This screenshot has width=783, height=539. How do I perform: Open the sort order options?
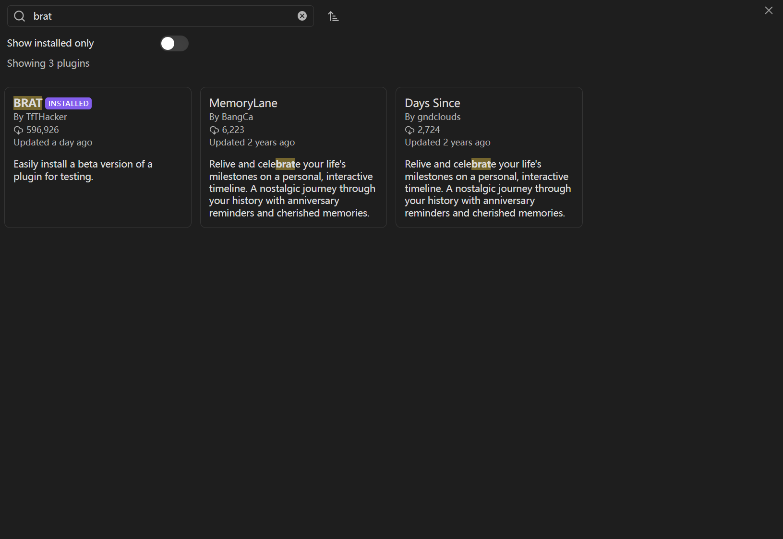pyautogui.click(x=333, y=17)
